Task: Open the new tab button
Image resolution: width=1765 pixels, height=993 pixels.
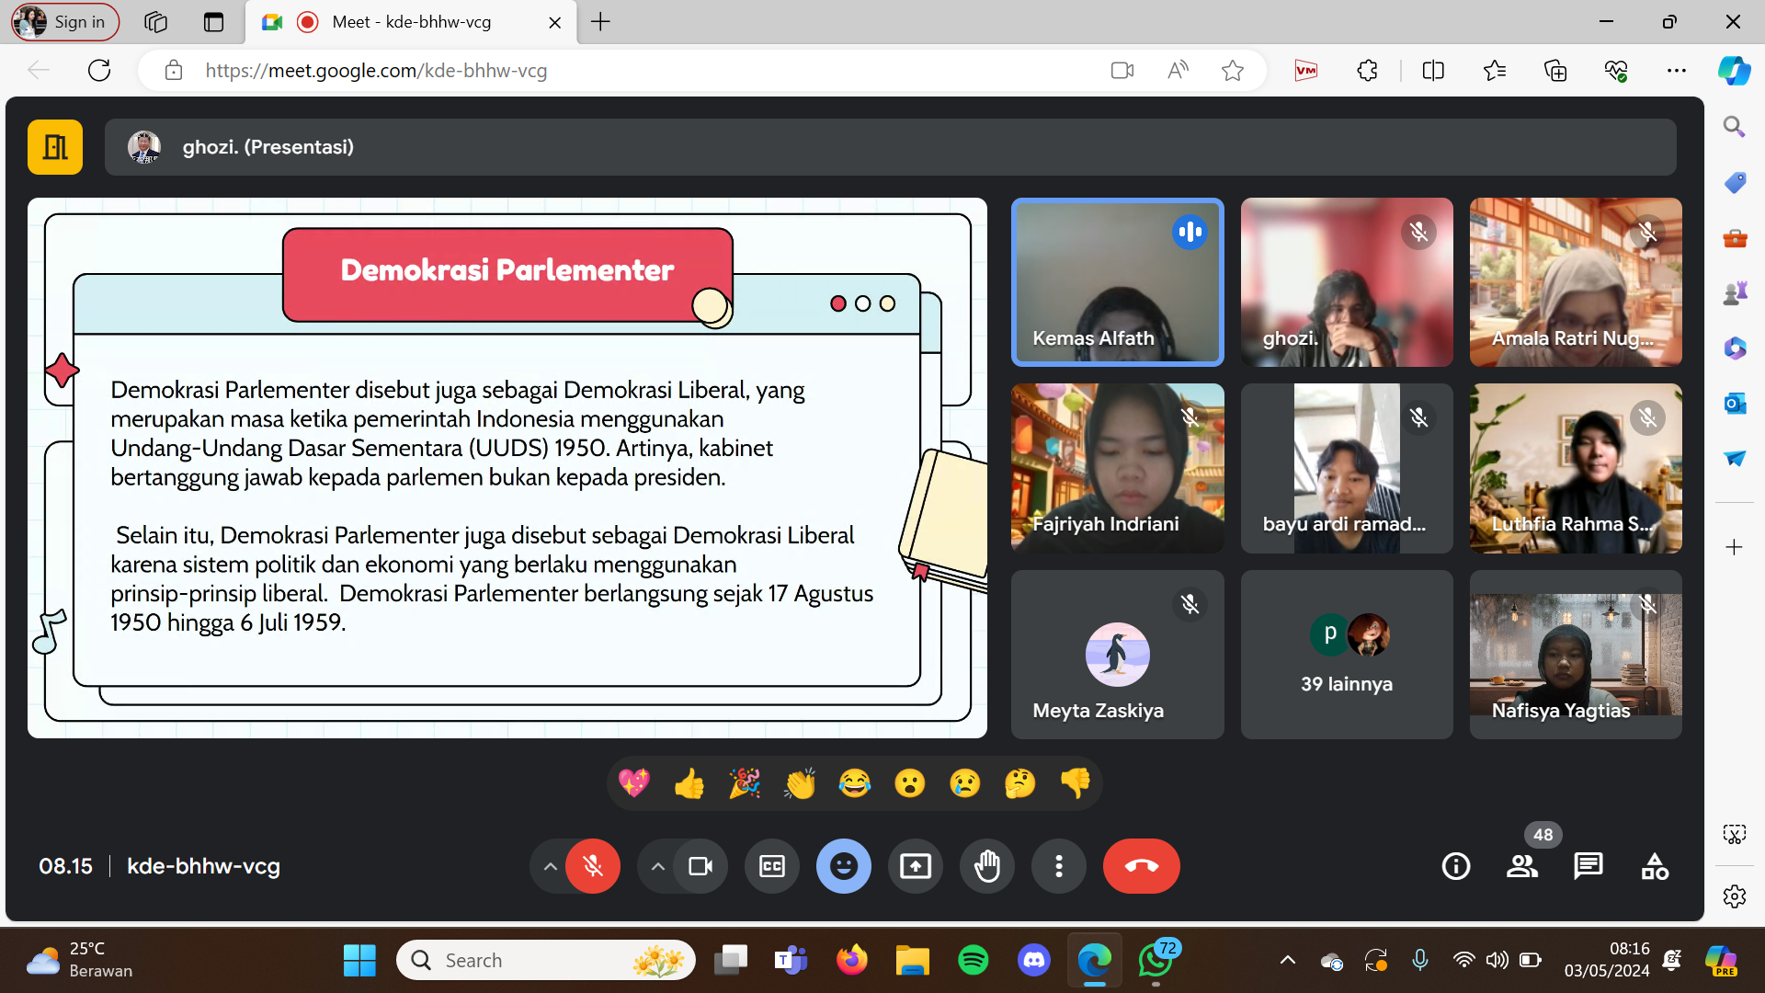Action: point(600,22)
